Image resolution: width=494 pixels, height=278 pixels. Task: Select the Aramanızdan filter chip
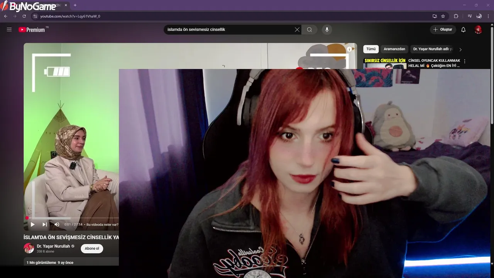[x=394, y=49]
